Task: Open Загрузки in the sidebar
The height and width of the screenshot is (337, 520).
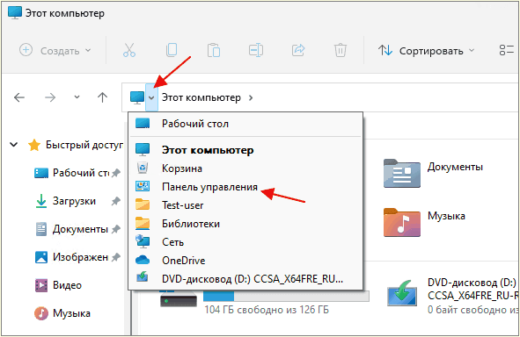Action: [x=74, y=201]
